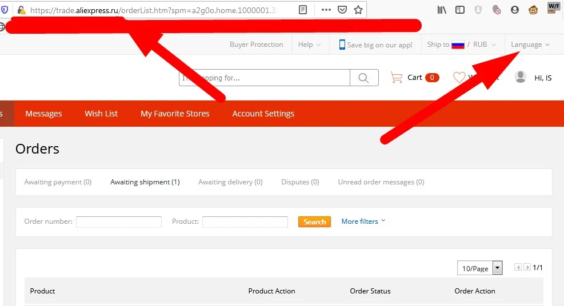The image size is (564, 306).
Task: Open the site security lock icon
Action: coord(21,10)
